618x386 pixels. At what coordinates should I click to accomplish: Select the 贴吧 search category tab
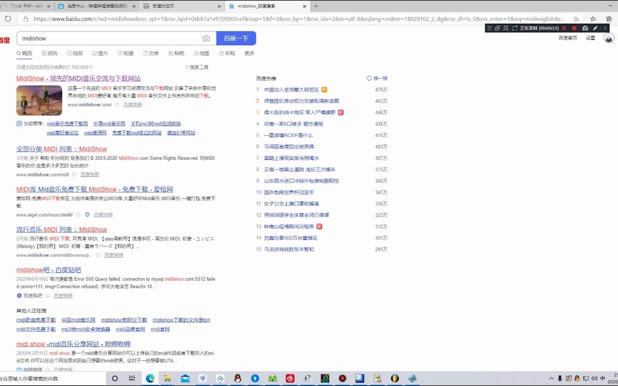tap(176, 53)
